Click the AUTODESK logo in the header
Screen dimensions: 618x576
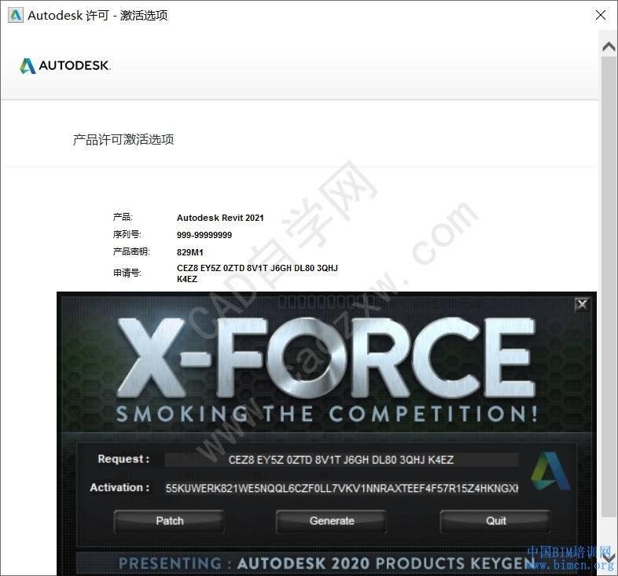coord(65,65)
